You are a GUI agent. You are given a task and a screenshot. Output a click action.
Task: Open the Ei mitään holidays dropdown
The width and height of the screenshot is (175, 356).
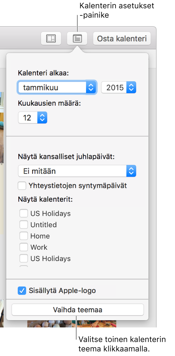[77, 171]
